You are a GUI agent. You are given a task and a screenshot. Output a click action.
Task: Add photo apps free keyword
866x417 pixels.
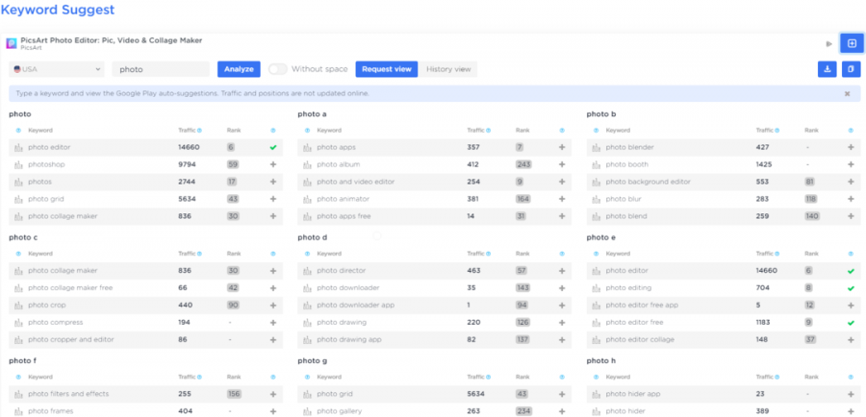(562, 216)
